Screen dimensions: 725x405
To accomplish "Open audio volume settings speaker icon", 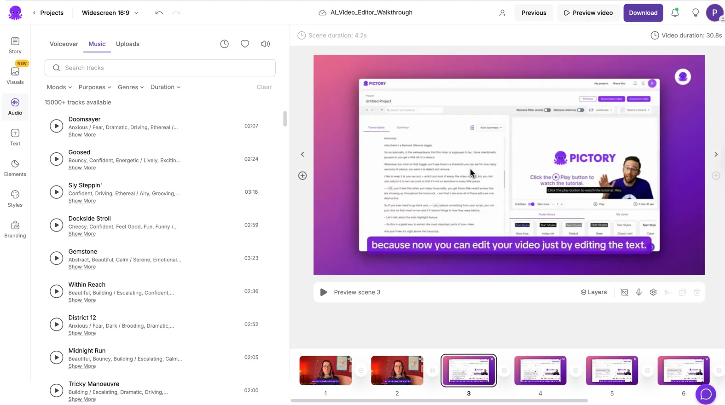I will [265, 44].
